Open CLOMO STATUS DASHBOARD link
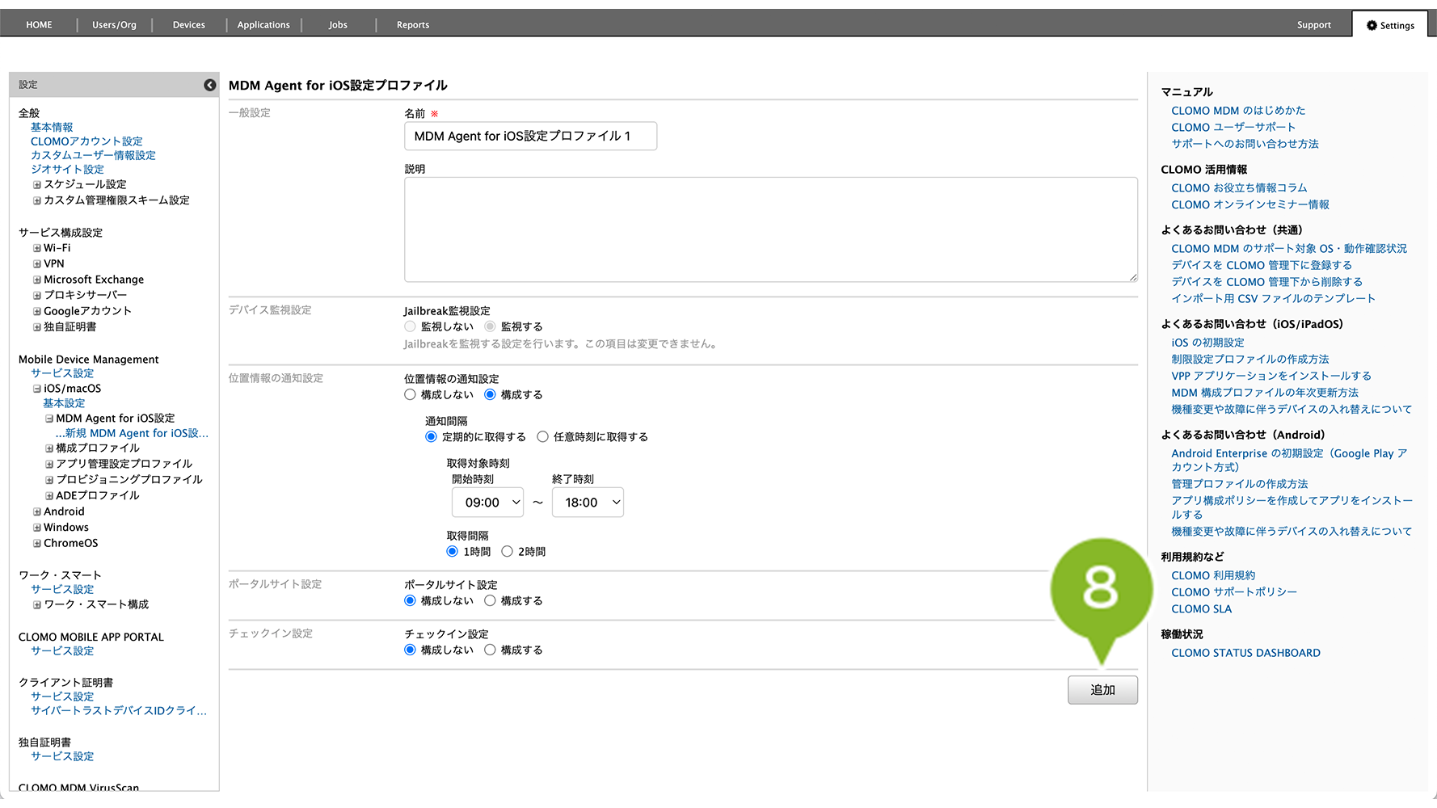The width and height of the screenshot is (1437, 808). pos(1245,653)
